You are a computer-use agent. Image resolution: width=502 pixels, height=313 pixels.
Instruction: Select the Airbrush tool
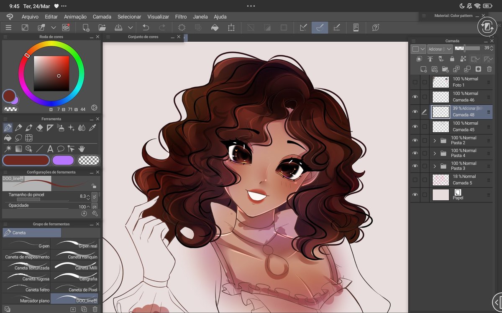pos(60,127)
